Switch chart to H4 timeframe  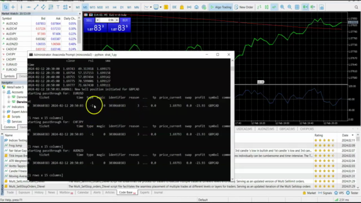tap(115, 7)
